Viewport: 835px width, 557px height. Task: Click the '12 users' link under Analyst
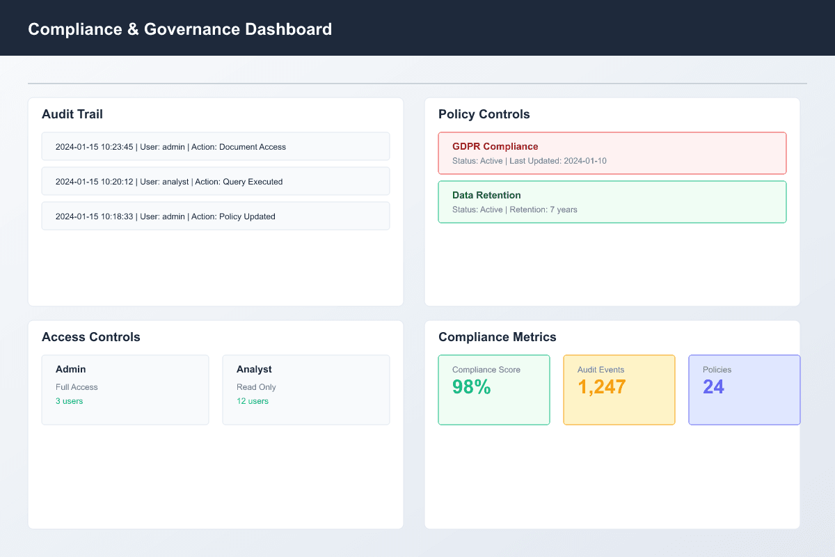pos(253,401)
